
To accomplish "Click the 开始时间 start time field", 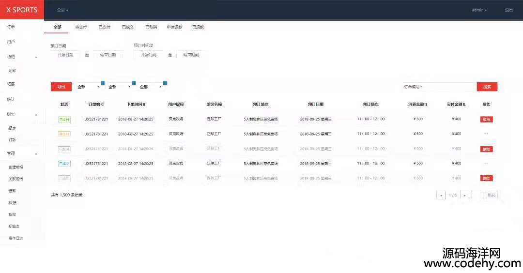I will 149,55.
